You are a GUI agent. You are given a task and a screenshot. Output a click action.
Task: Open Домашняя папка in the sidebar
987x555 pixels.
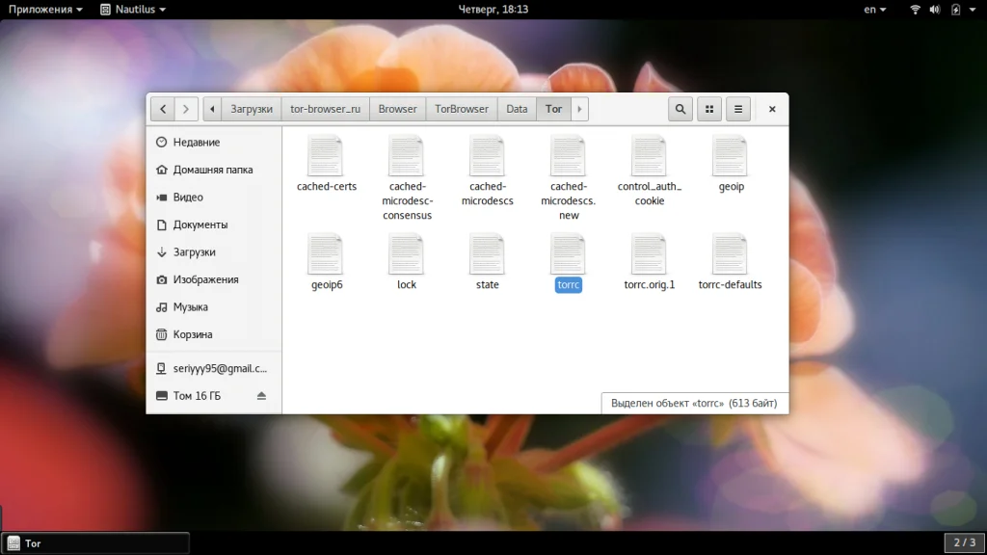(x=212, y=170)
